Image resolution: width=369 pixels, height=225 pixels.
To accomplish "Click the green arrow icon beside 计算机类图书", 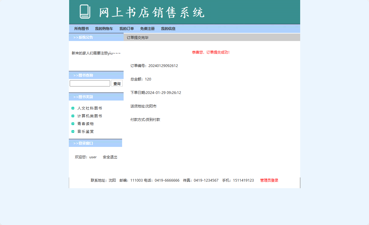I will (x=73, y=116).
